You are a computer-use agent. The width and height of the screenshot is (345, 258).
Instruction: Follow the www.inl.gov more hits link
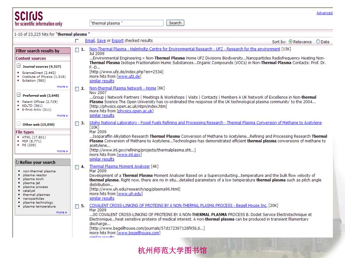[129, 155]
